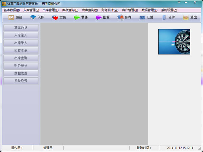The height and width of the screenshot is (152, 203).
Task: Select the 批发 wholesale toolbar icon
Action: (98, 17)
